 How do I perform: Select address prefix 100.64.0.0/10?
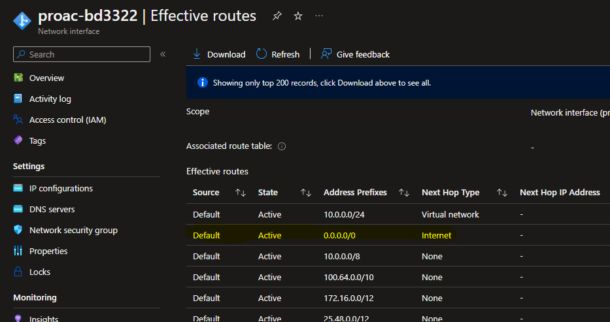348,278
